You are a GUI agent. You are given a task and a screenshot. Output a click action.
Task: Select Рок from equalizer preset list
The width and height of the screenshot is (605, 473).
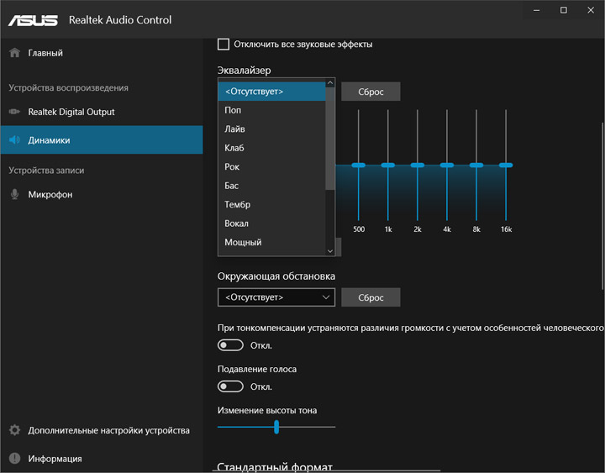point(233,166)
